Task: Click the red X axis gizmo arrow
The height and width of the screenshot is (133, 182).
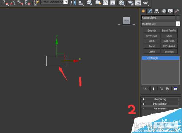Action: [76, 61]
